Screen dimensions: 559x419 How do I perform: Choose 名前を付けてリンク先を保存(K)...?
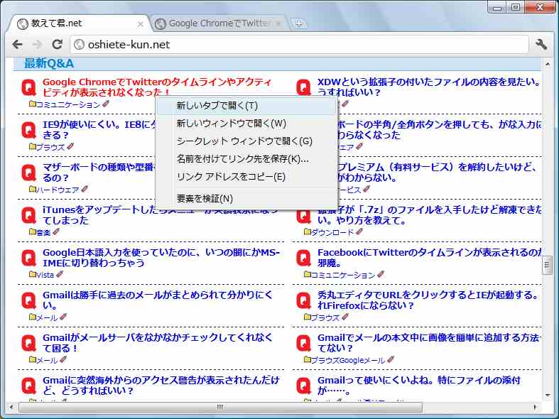pos(246,158)
